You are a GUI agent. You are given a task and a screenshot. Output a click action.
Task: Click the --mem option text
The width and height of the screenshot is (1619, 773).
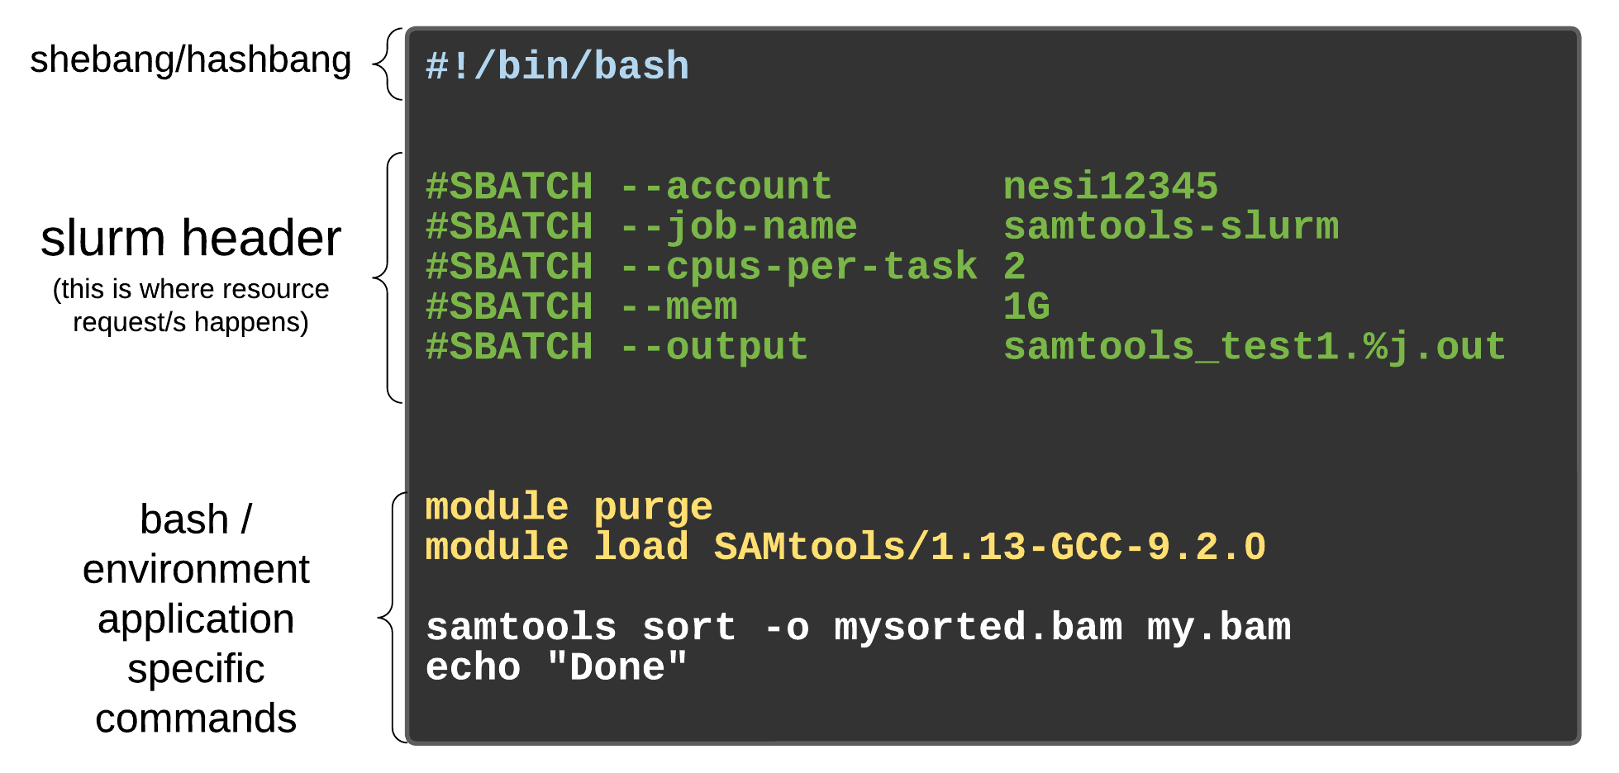tap(679, 307)
